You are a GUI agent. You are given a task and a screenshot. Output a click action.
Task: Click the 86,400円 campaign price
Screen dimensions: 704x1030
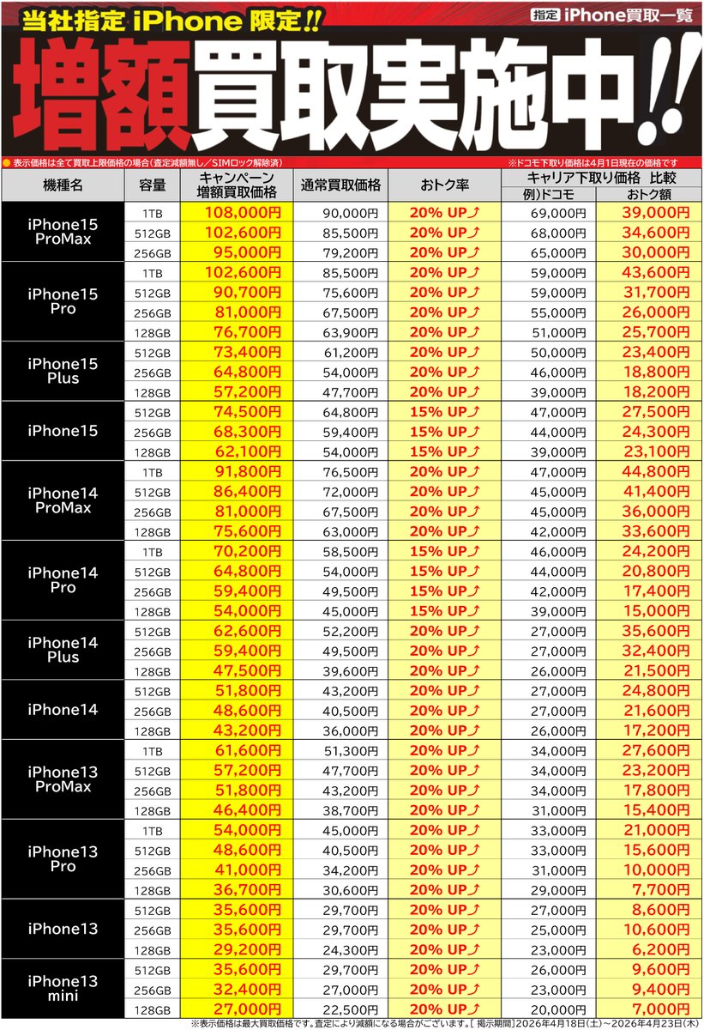[x=248, y=491]
